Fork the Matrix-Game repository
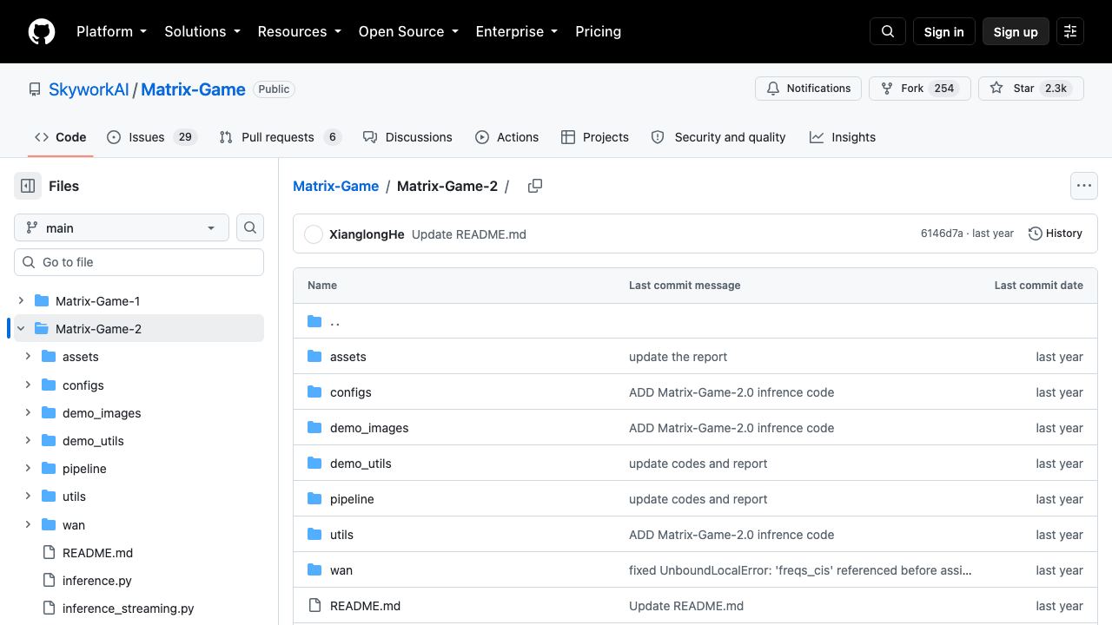The width and height of the screenshot is (1112, 625). point(919,89)
